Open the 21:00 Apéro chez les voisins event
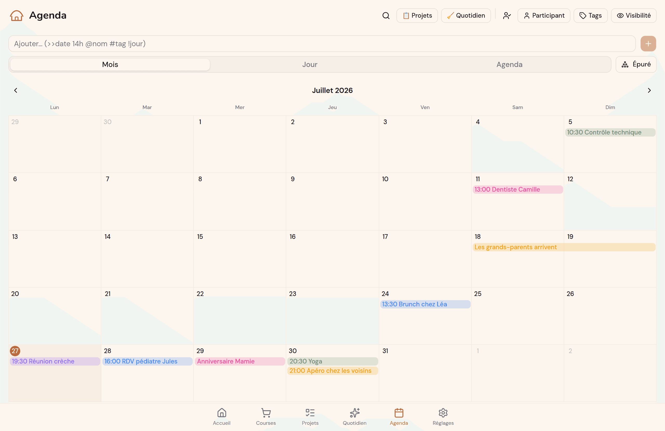This screenshot has height=431, width=665. (x=332, y=371)
